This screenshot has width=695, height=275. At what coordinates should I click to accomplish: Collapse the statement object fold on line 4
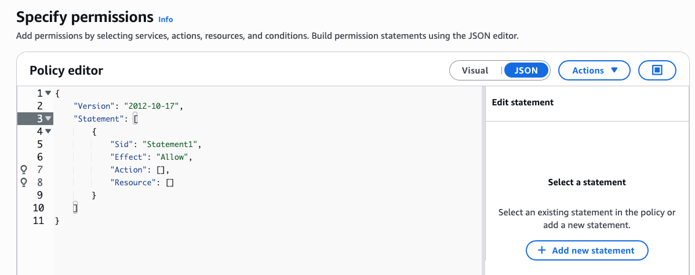[x=48, y=131]
